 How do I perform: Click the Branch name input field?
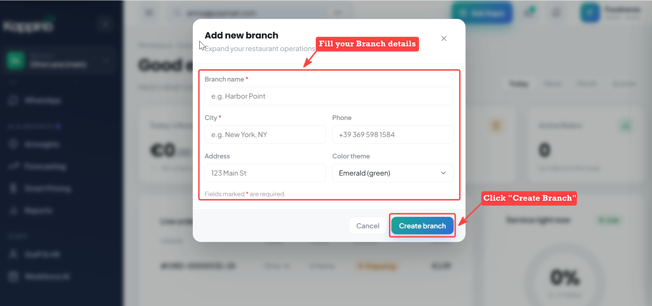tap(329, 96)
